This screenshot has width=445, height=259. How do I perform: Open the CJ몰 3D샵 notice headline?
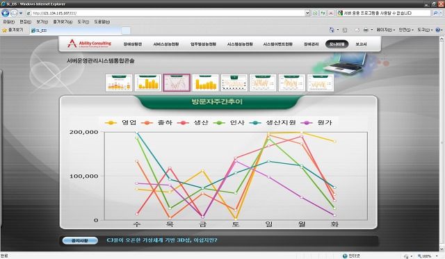[x=162, y=240]
